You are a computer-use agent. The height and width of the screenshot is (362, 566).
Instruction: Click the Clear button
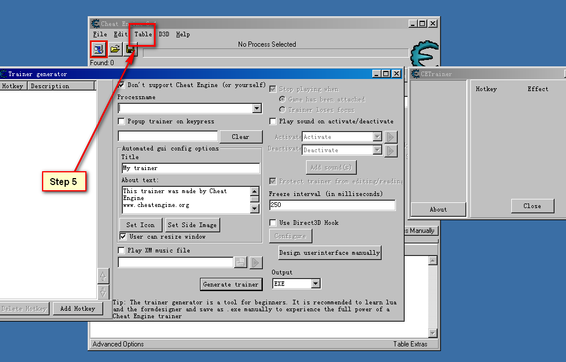click(240, 137)
